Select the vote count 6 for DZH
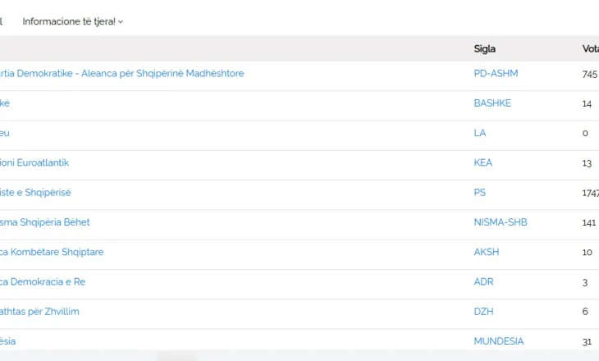 pos(585,312)
